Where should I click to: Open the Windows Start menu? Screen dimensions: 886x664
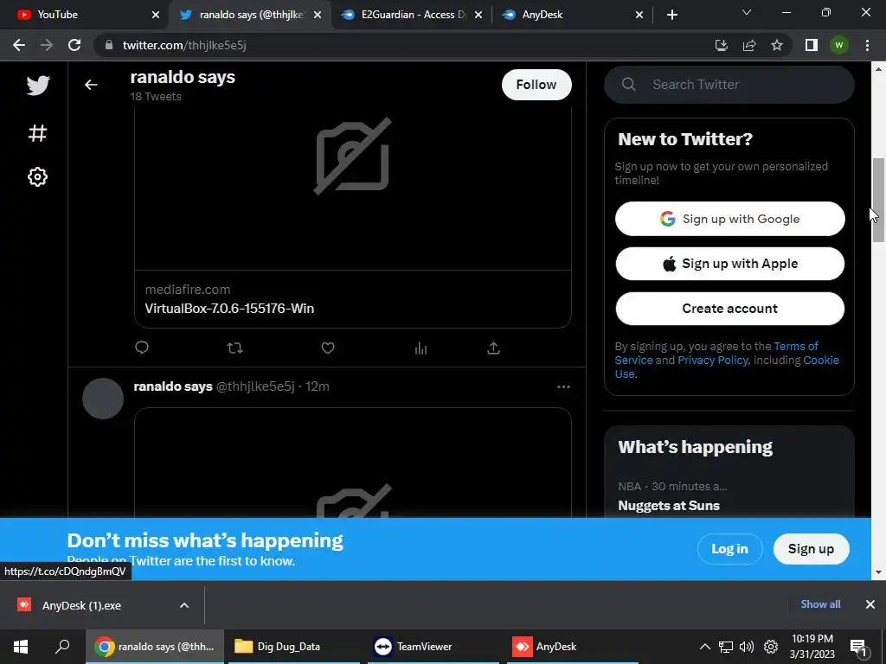point(21,647)
